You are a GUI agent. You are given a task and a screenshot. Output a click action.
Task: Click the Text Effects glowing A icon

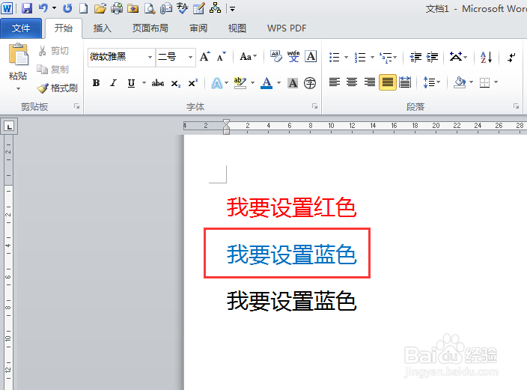pos(217,83)
